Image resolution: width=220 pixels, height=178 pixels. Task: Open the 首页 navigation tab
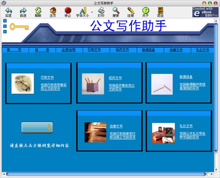14,50
